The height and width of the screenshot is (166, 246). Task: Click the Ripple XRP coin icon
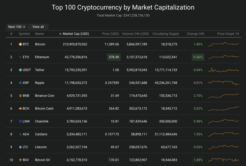click(20, 83)
